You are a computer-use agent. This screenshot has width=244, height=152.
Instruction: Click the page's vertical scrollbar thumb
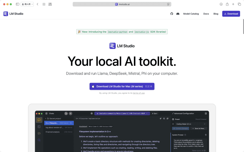click(x=243, y=27)
